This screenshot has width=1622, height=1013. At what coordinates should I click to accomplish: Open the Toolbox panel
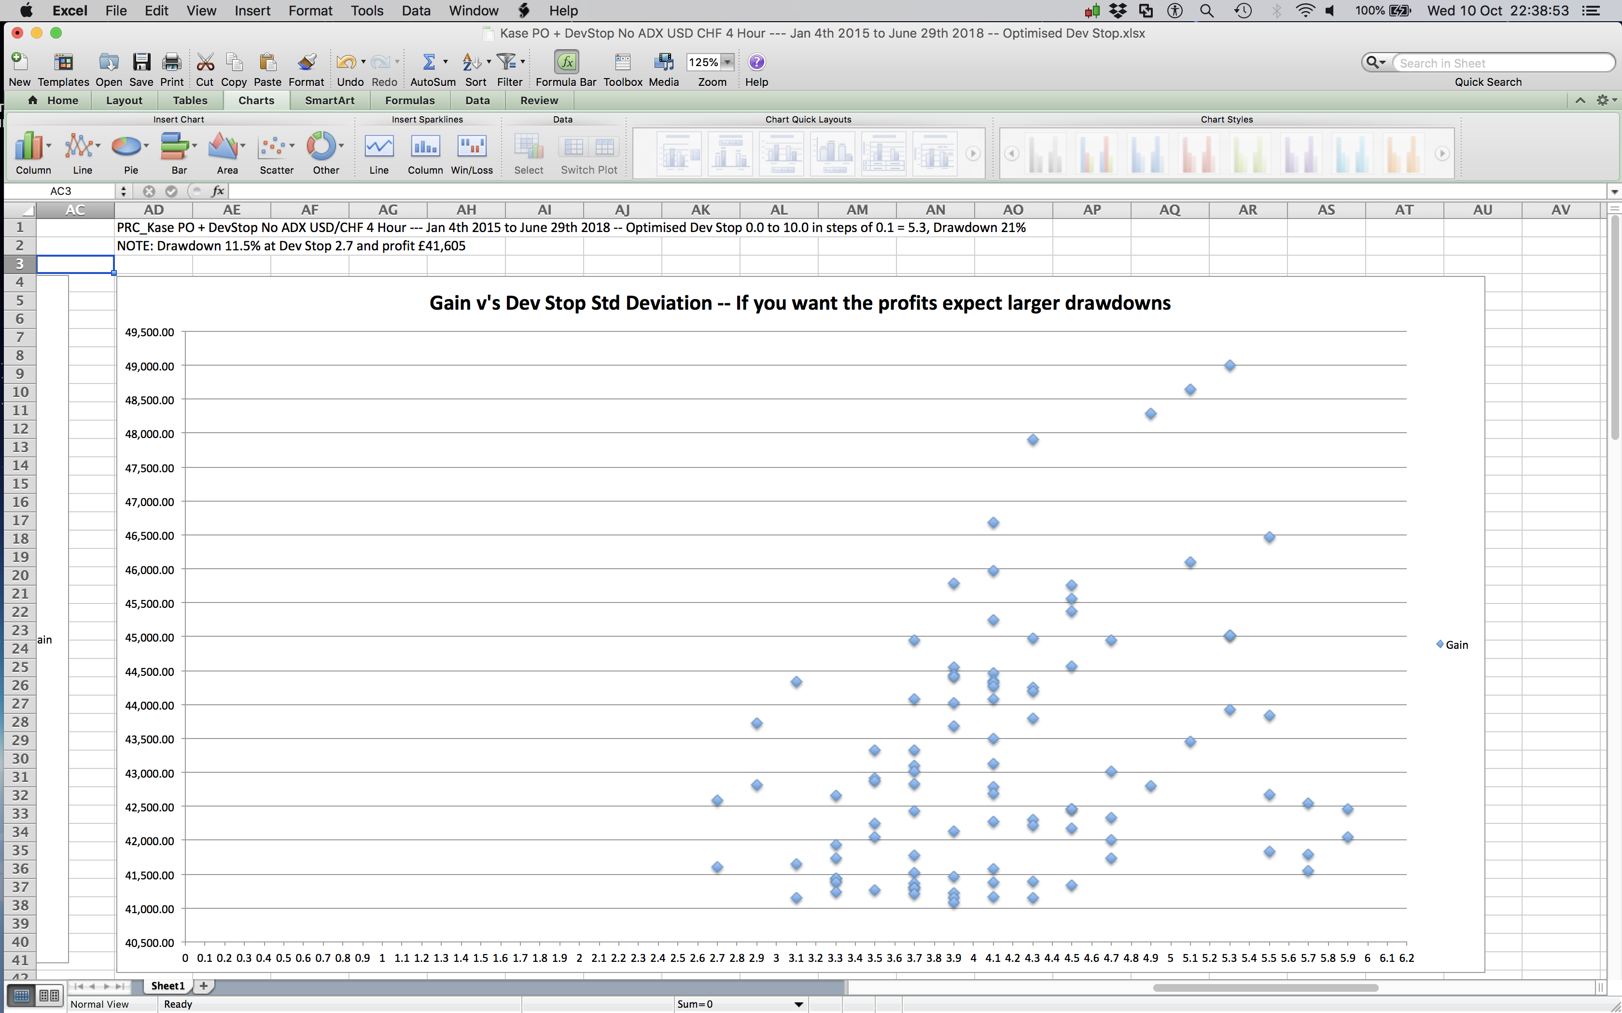tap(623, 62)
